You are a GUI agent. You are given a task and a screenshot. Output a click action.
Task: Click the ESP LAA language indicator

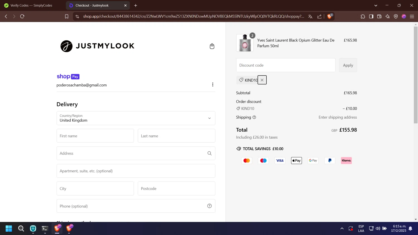(361, 229)
